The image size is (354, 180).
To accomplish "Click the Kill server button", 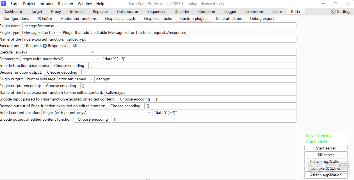I will (326, 155).
